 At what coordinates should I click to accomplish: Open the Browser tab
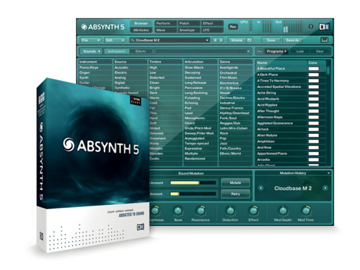pos(141,24)
